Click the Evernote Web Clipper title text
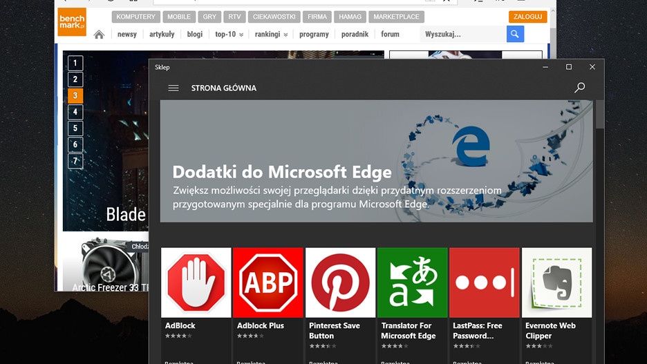Screen dimensions: 647x364 550,331
